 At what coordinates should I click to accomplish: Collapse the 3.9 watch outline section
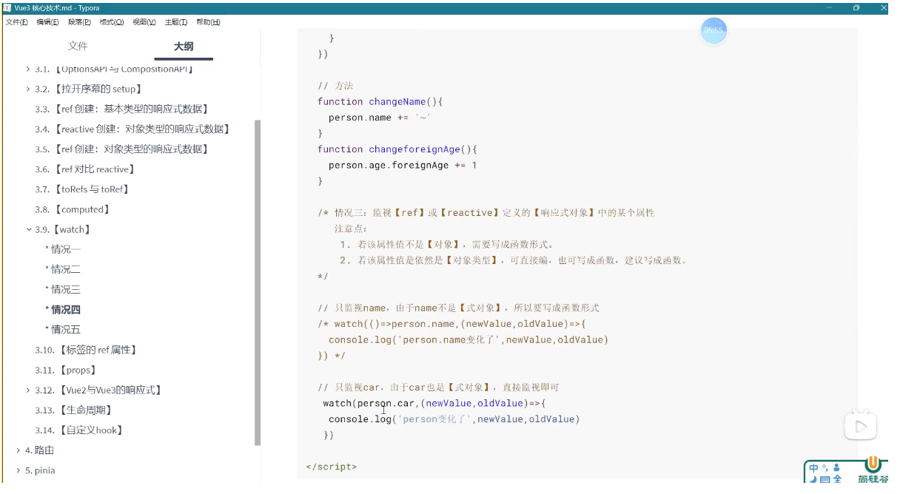click(x=28, y=229)
